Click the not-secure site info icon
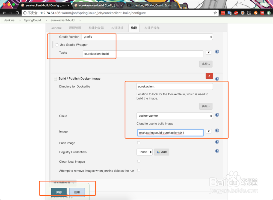This screenshot has width=273, height=200. click(25, 13)
